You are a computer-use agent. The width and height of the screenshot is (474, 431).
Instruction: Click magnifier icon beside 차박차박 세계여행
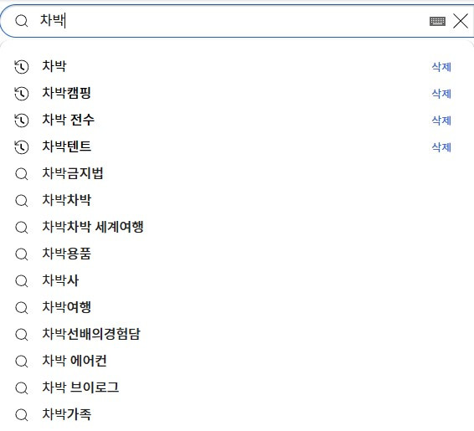pos(22,228)
